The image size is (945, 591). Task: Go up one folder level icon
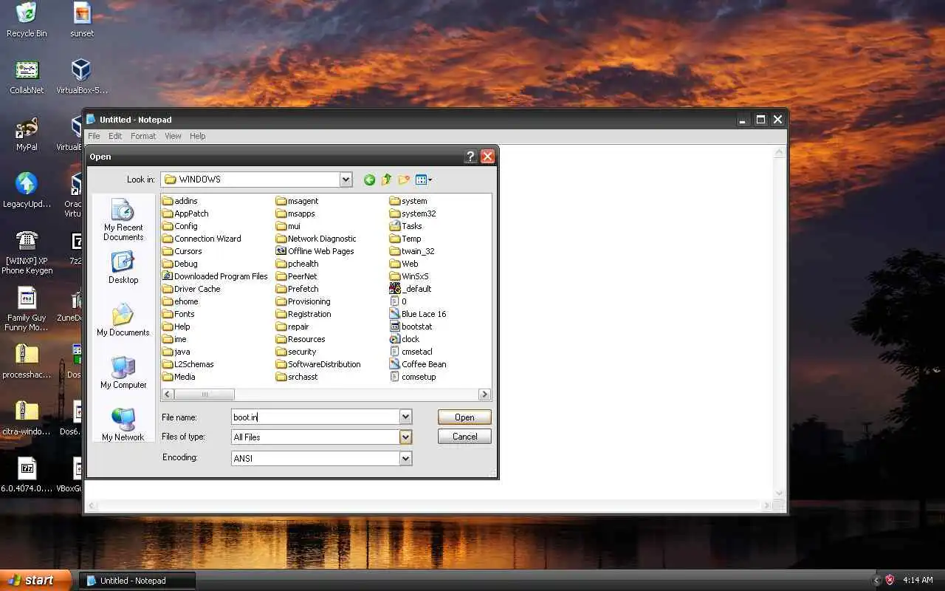coord(386,180)
